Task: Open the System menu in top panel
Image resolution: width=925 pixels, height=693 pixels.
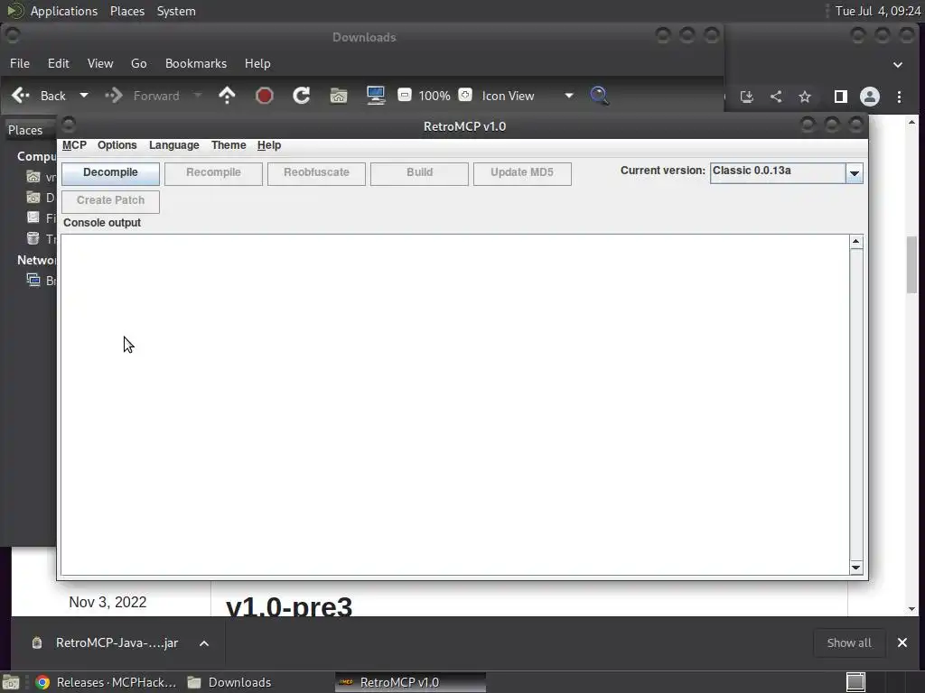Action: pos(176,11)
